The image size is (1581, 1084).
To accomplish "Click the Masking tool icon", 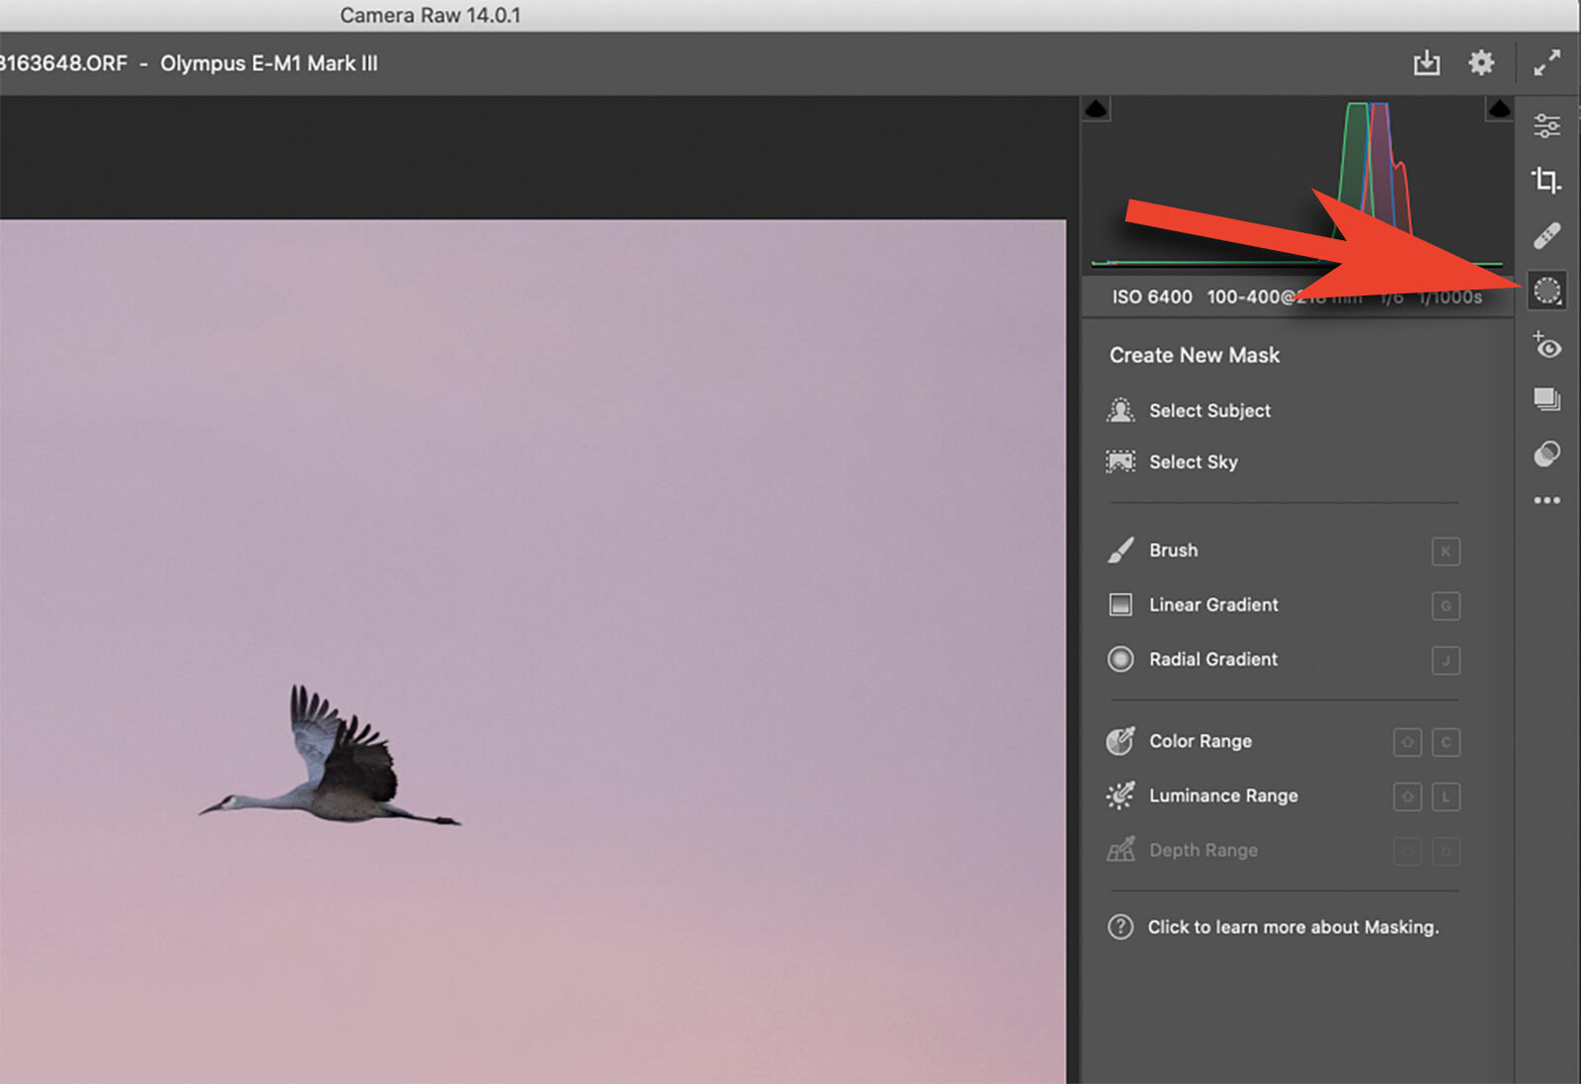I will (1546, 291).
